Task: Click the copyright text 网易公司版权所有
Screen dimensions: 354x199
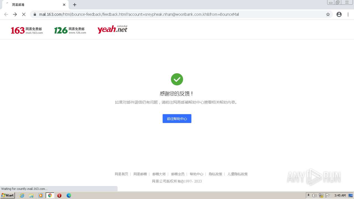Action: pyautogui.click(x=177, y=181)
